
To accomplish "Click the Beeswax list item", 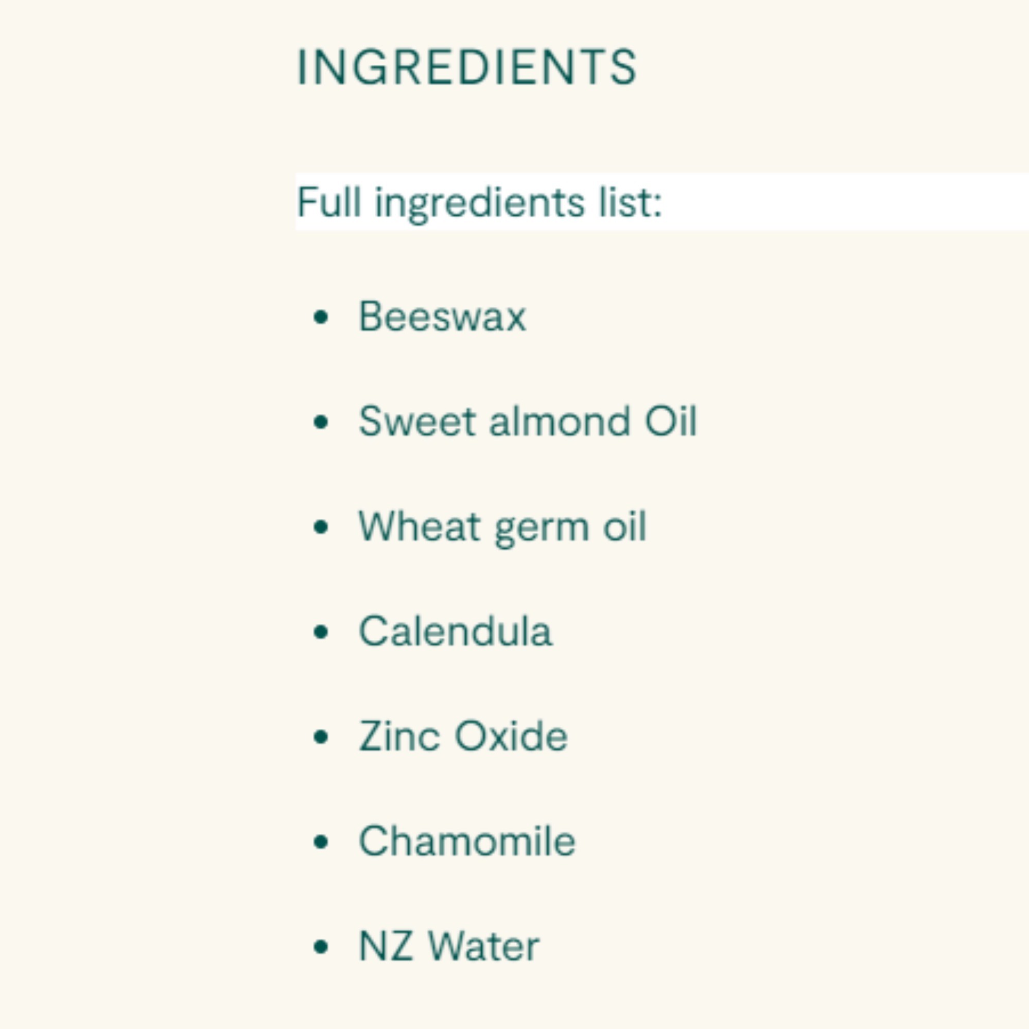I will click(x=443, y=317).
